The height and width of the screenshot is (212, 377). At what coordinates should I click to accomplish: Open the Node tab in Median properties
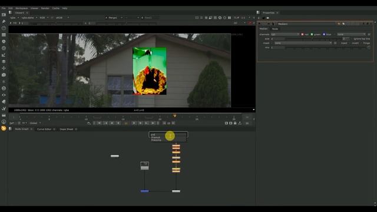click(275, 29)
